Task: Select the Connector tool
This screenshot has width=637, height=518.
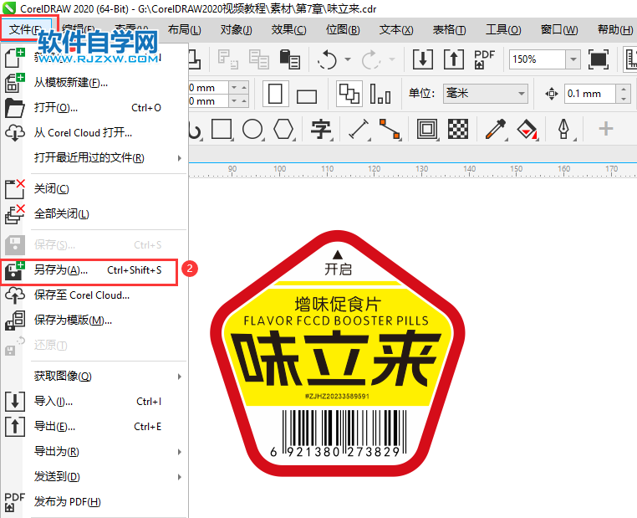Action: point(390,130)
